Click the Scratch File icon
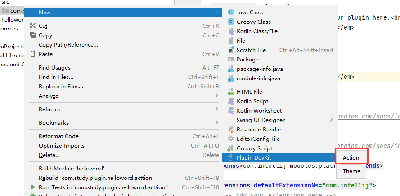The height and width of the screenshot is (196, 400). point(231,50)
